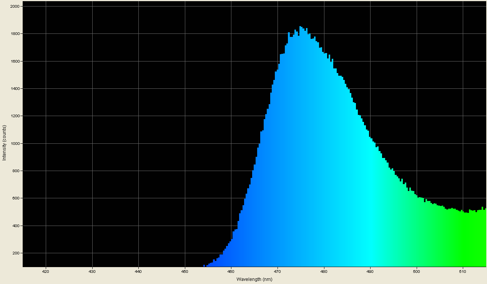Click the 460 tick label on x-axis
Screen dimensions: 487x284
231,271
